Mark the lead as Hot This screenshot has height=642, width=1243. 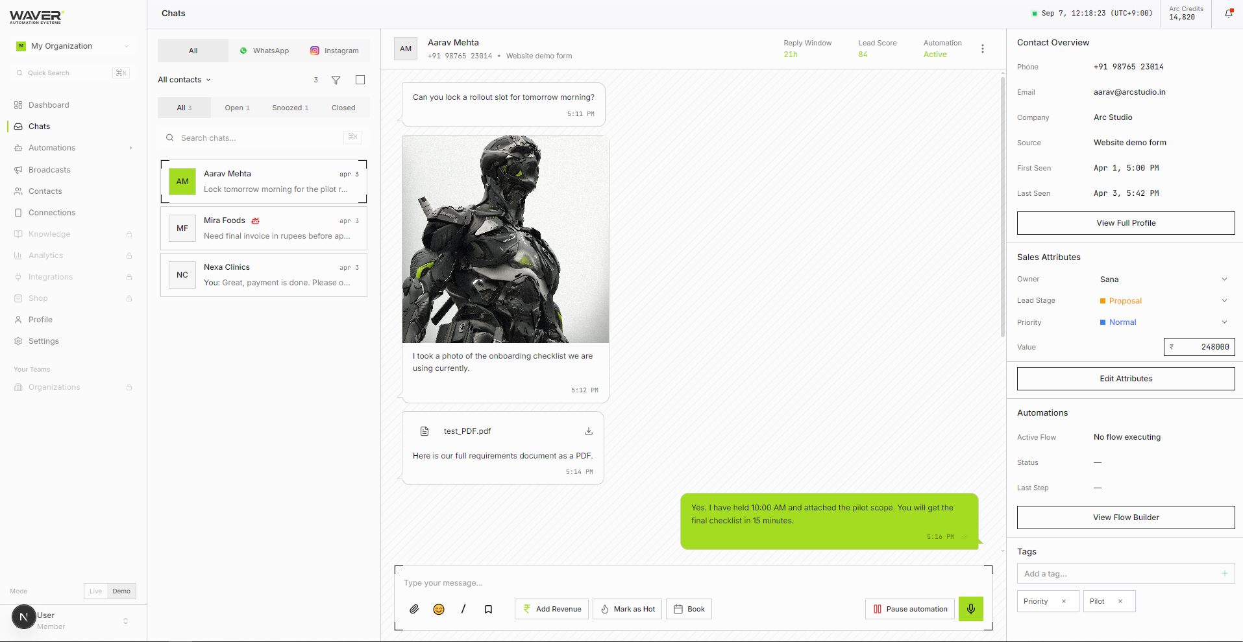point(627,609)
